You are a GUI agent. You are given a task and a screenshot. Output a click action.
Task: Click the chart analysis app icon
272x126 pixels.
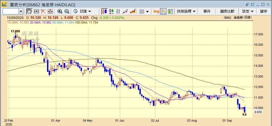point(4,4)
